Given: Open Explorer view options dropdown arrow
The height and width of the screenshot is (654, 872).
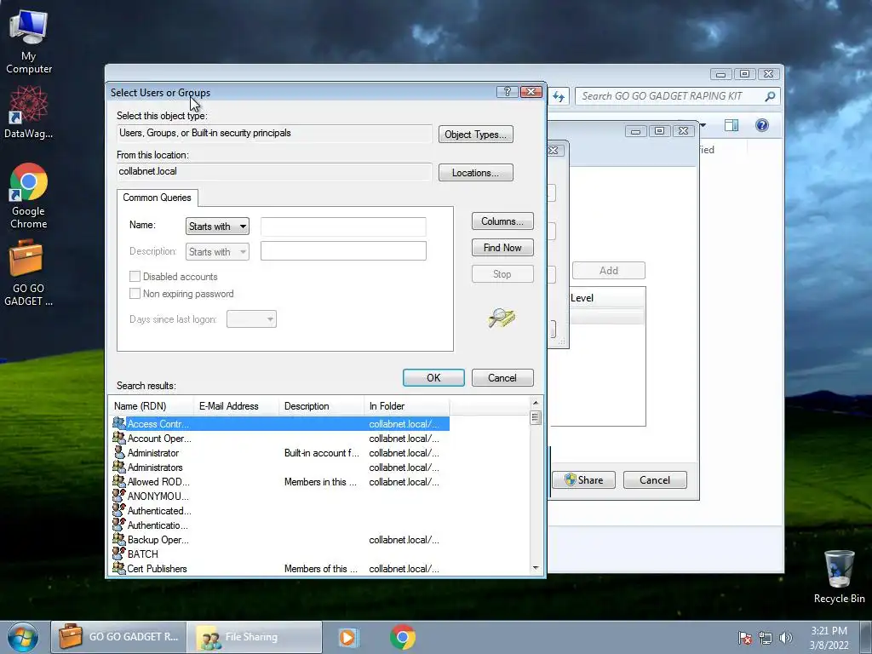Looking at the screenshot, I should (x=703, y=125).
